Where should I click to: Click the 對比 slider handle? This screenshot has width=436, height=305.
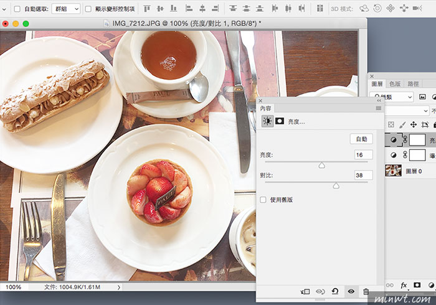336,185
